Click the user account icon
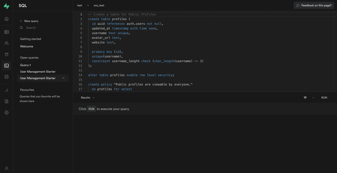Viewport: 337px width, 173px height. pos(7,168)
